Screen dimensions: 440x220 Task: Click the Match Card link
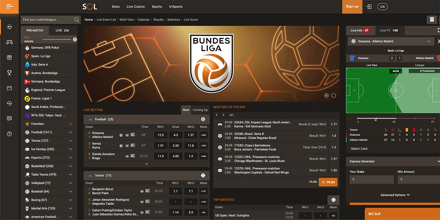(x=359, y=149)
